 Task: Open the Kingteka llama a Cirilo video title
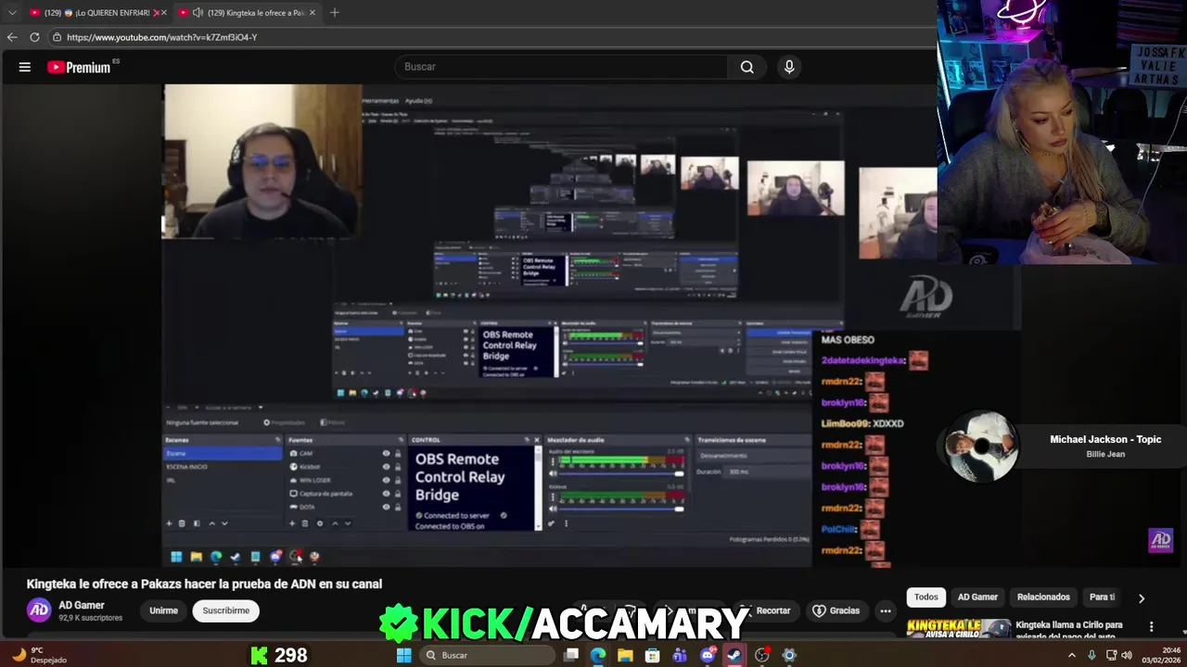tap(1068, 629)
